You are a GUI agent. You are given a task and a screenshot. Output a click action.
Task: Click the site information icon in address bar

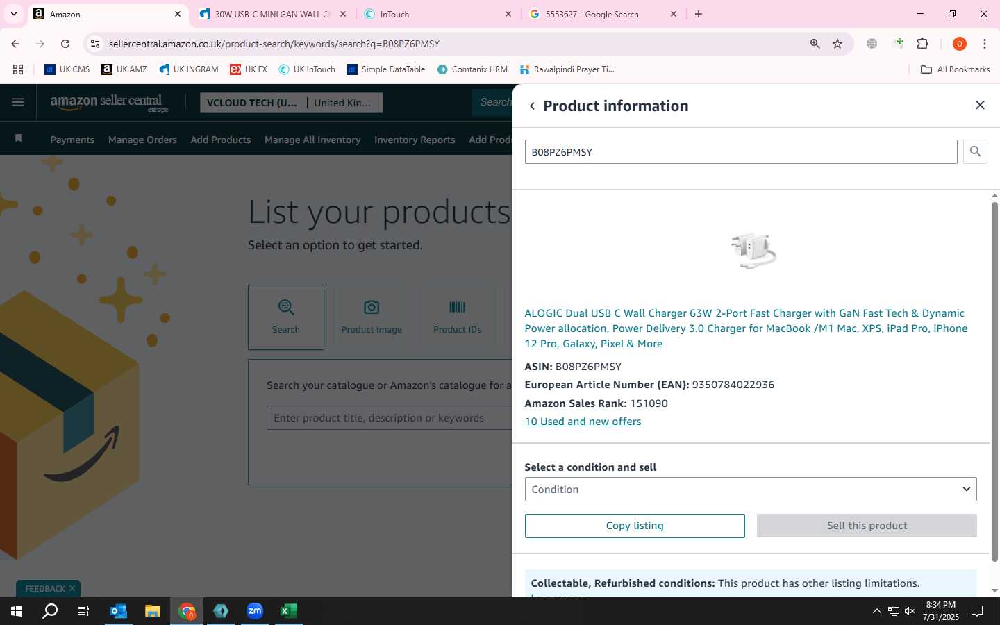[95, 44]
